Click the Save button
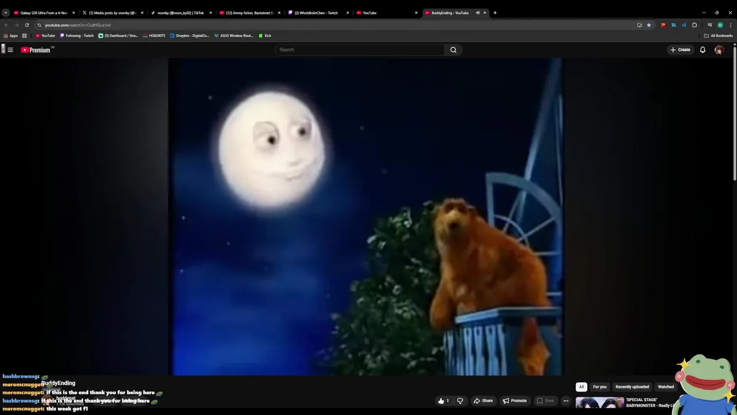The width and height of the screenshot is (737, 415). pyautogui.click(x=545, y=401)
